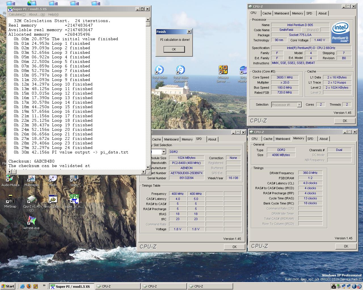Launch the Cpu-Z v1.45 (2) desktop shortcut
This screenshot has height=290, width=363.
coord(31,203)
